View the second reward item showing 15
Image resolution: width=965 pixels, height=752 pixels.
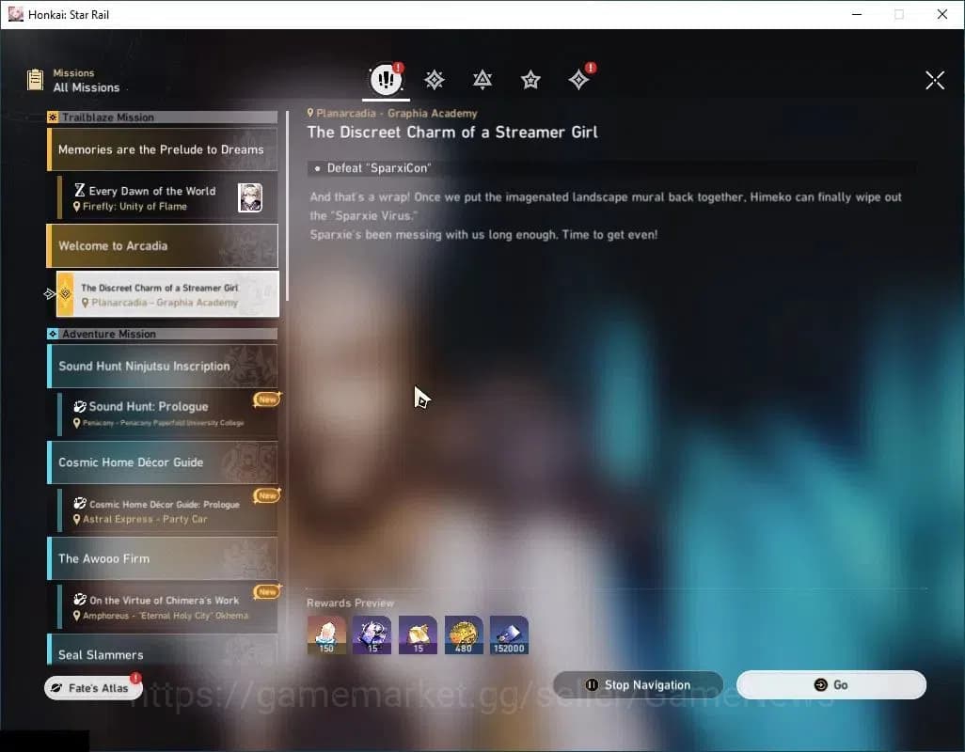[x=418, y=635]
